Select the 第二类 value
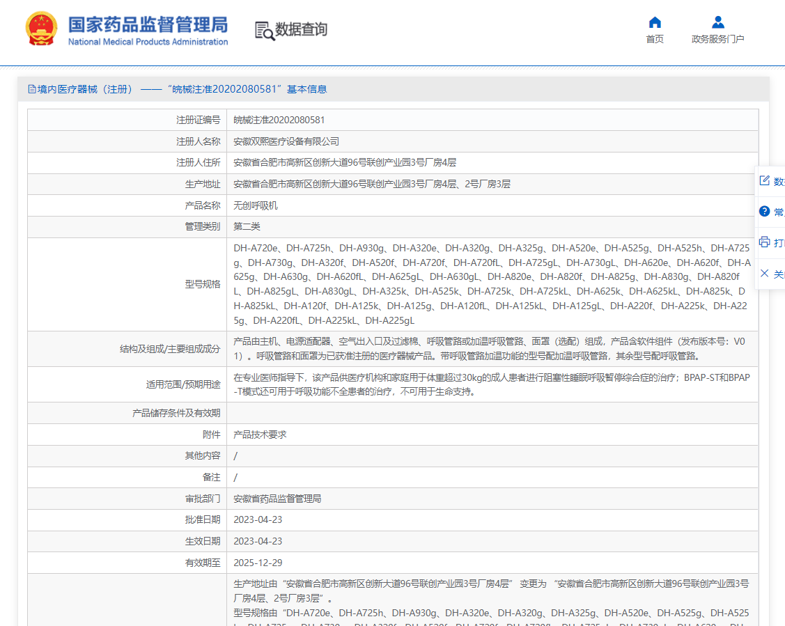 pyautogui.click(x=247, y=227)
